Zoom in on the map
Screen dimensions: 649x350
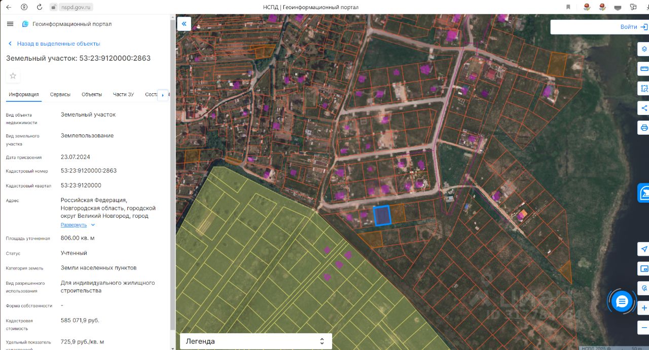pos(644,307)
